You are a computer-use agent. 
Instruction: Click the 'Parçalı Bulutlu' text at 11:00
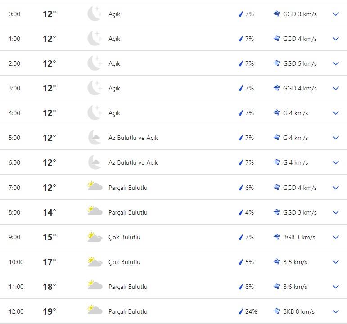128,287
